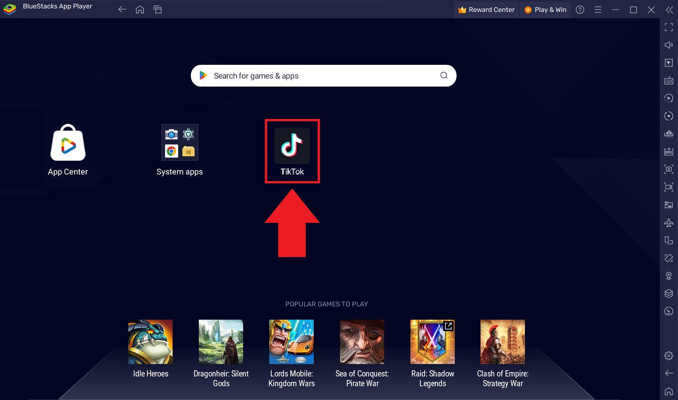Toggle shake gesture from the sidebar

point(669,258)
